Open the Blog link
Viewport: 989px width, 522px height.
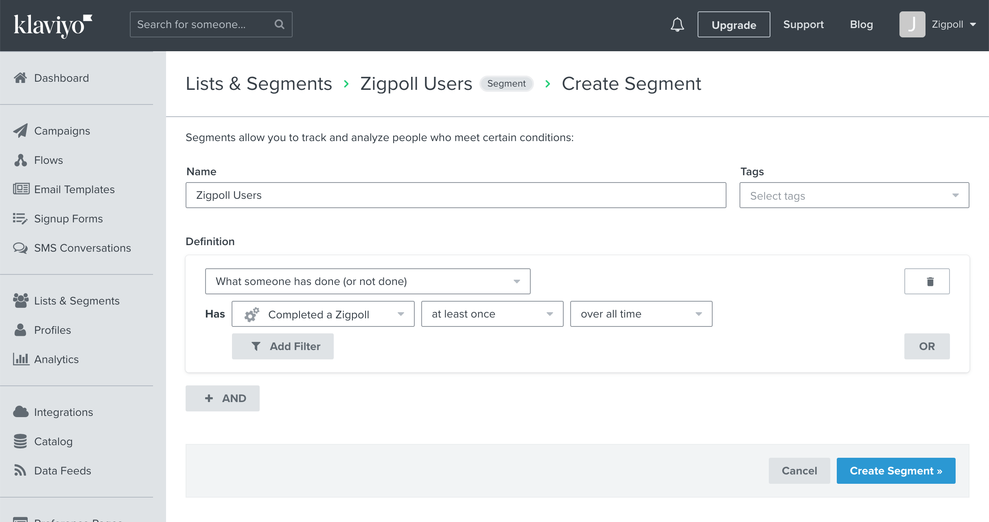(x=861, y=24)
